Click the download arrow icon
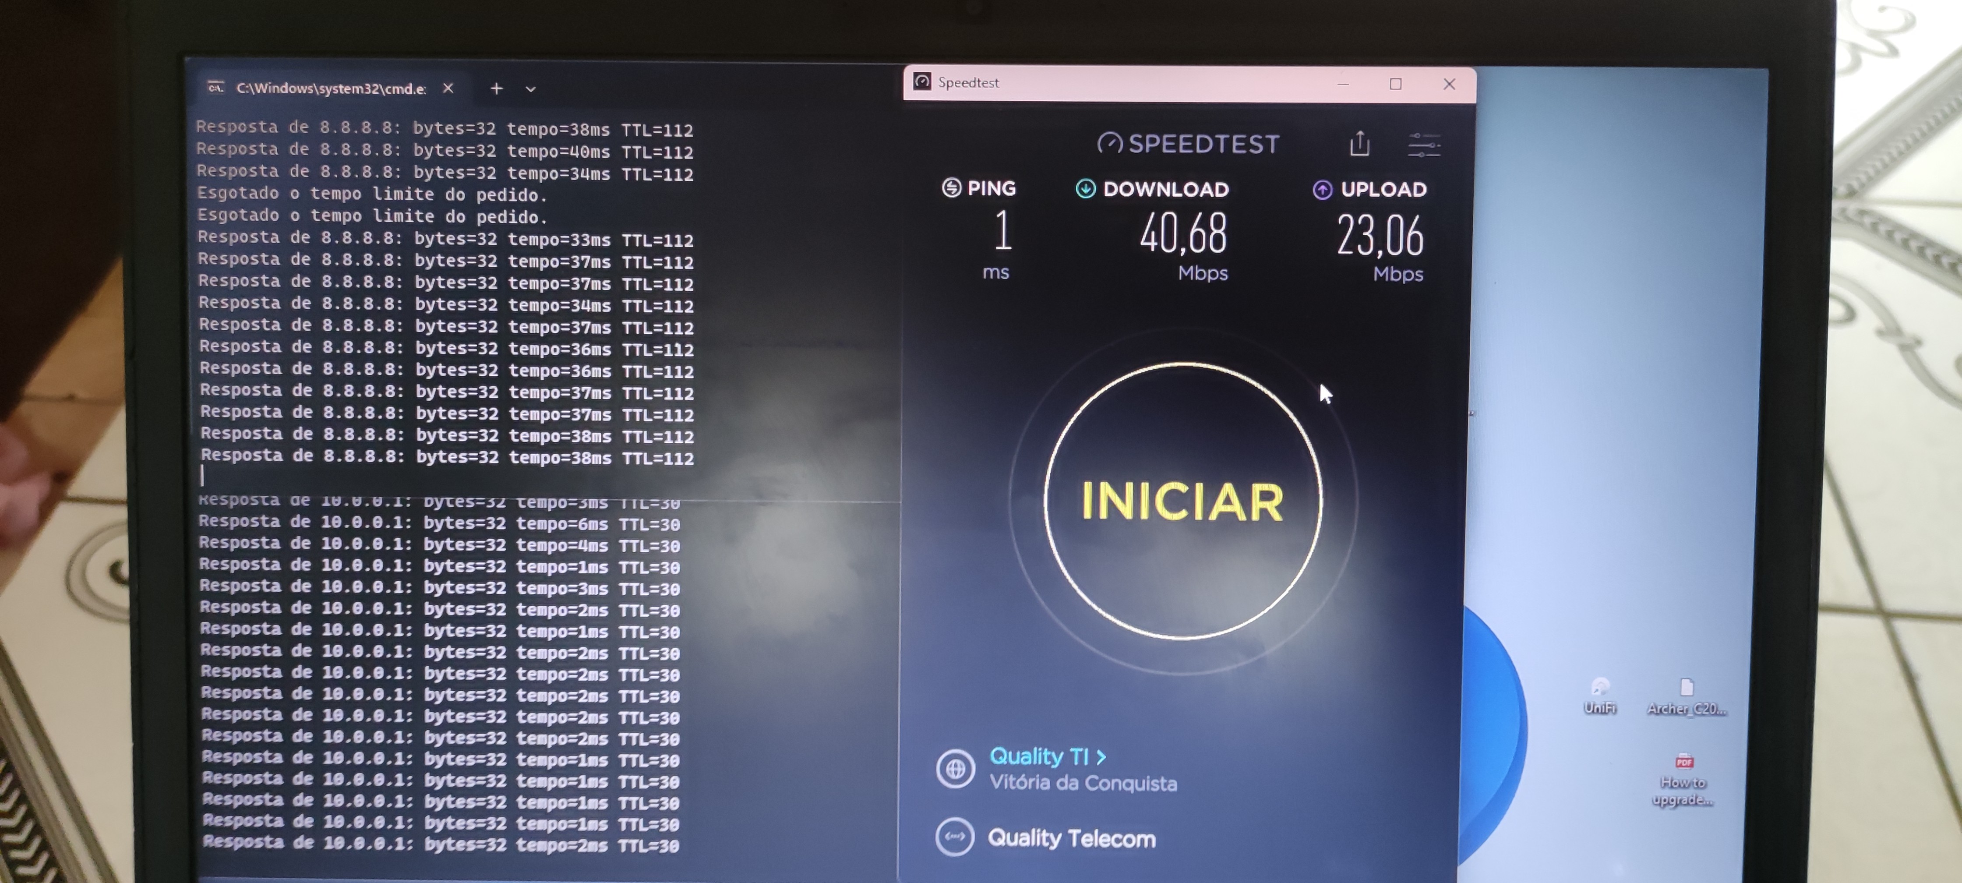The width and height of the screenshot is (1962, 883). point(1085,188)
